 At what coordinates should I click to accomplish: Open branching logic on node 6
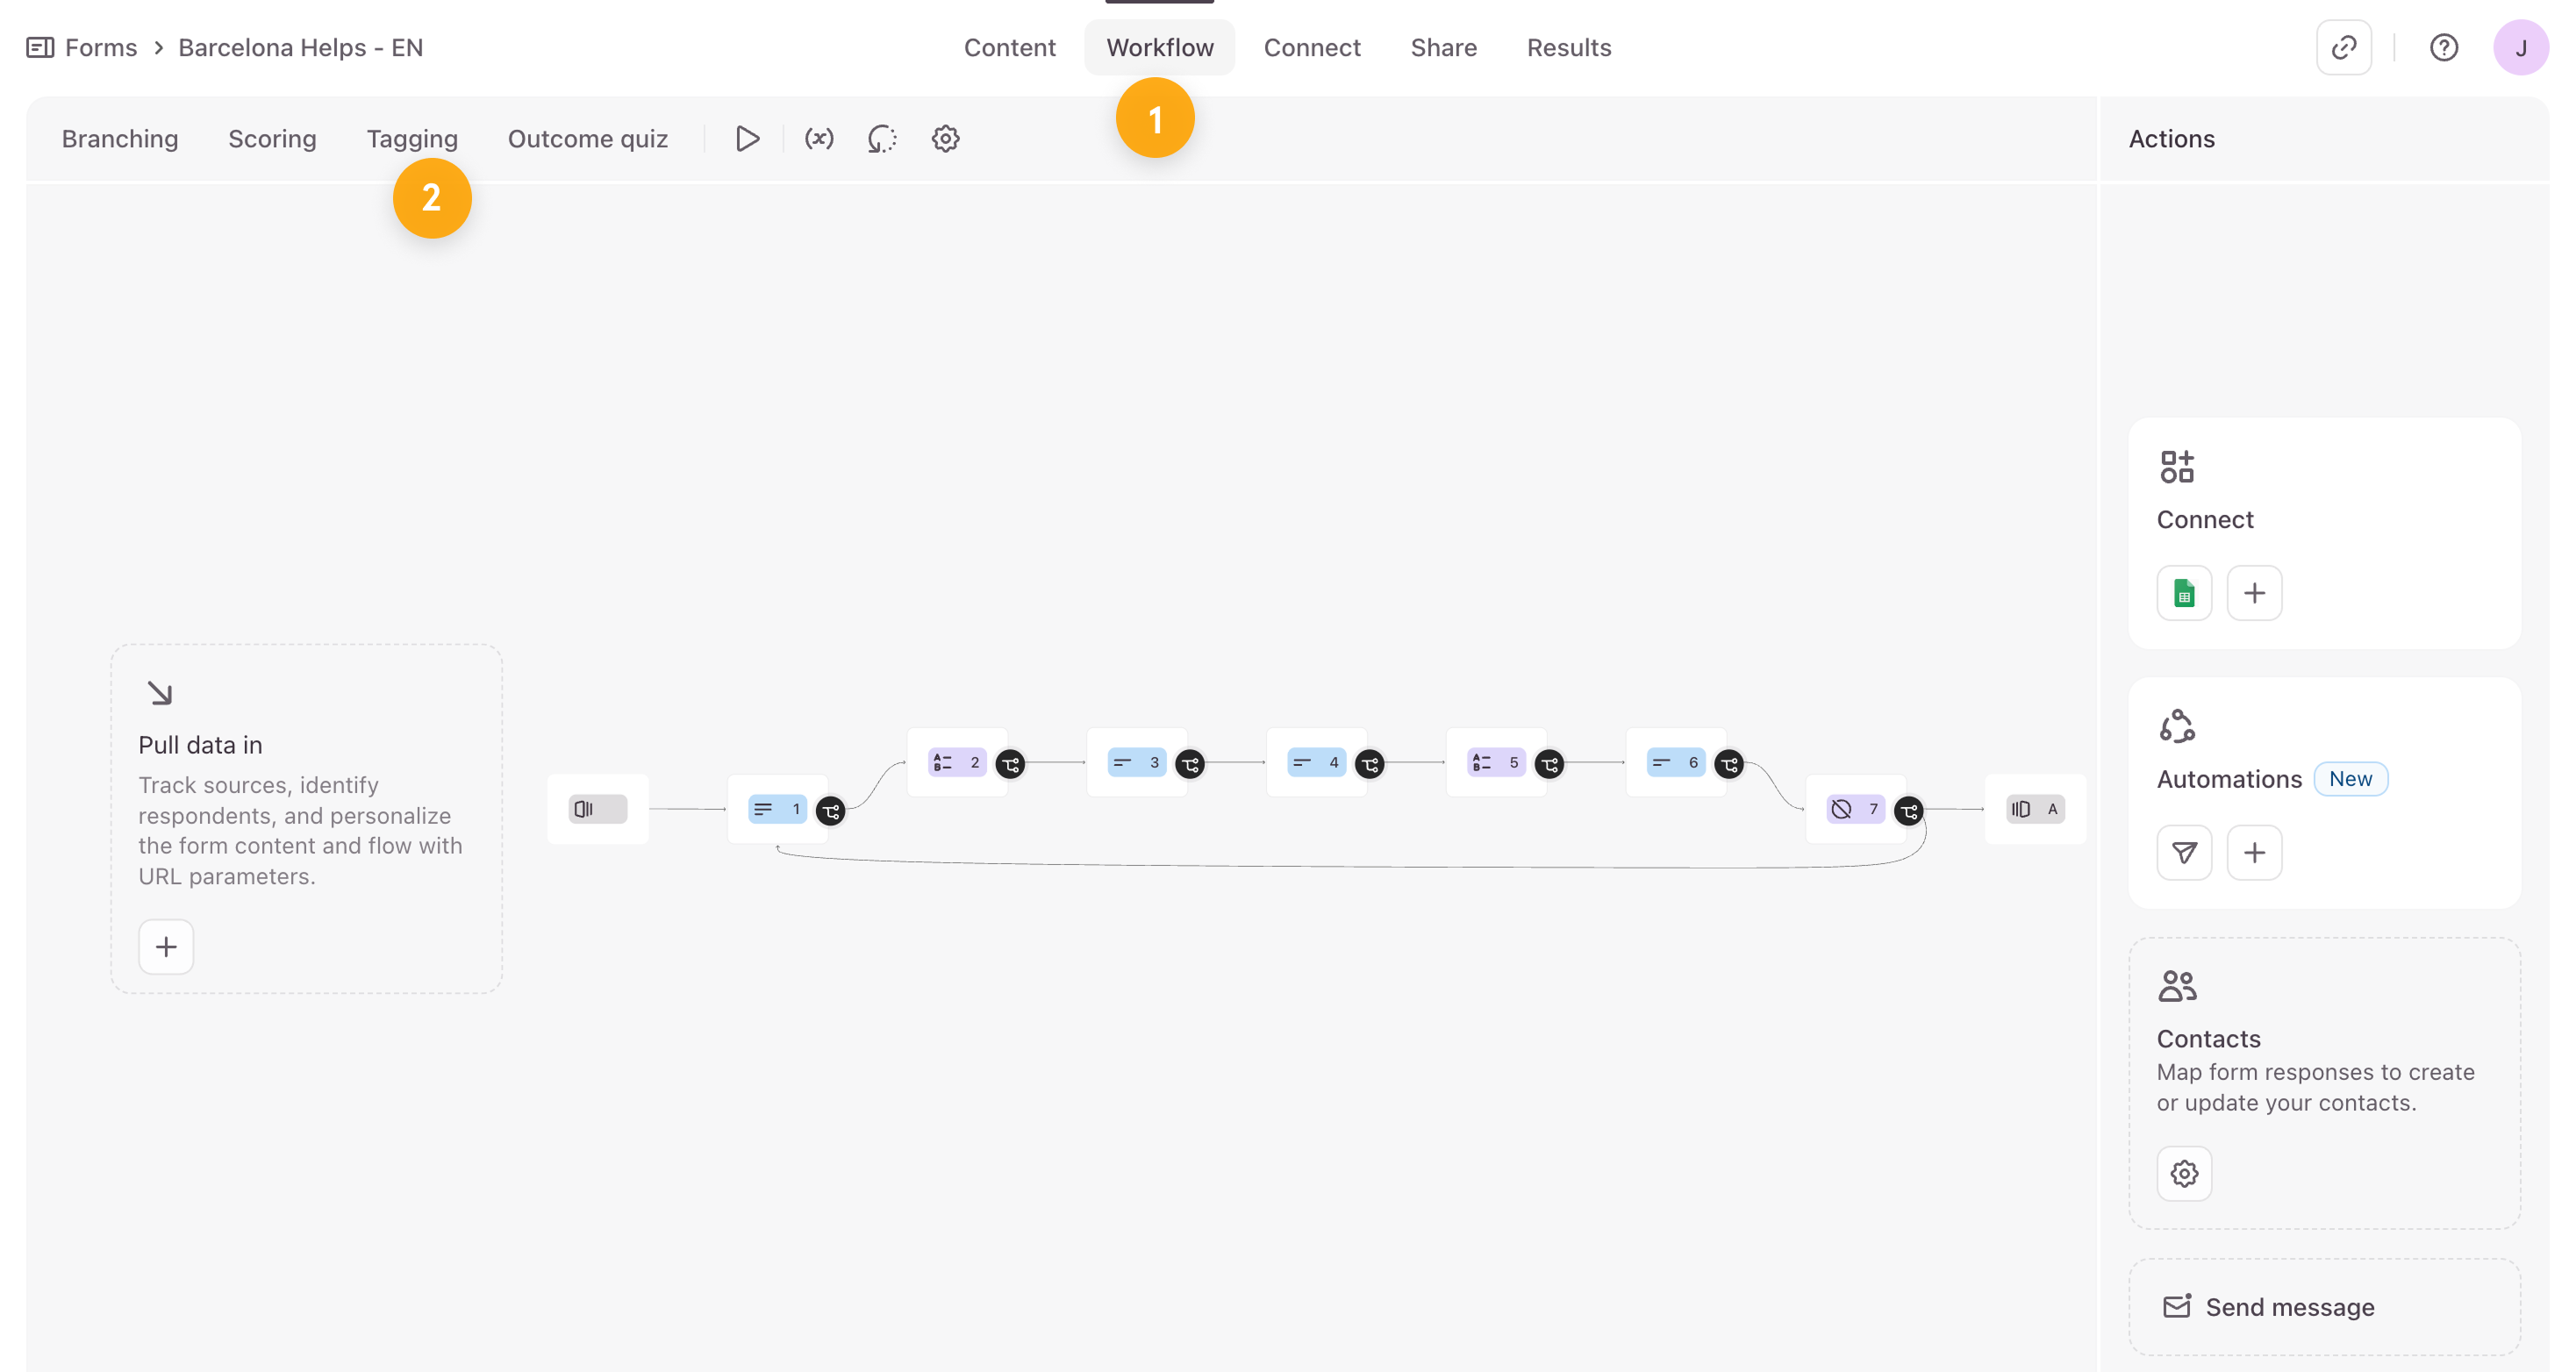1729,764
